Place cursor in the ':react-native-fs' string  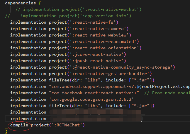[x=94, y=22]
